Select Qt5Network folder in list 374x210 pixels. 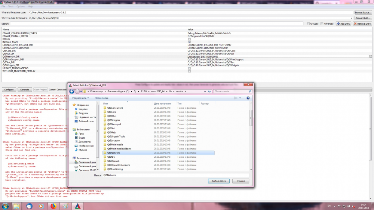pos(158,153)
